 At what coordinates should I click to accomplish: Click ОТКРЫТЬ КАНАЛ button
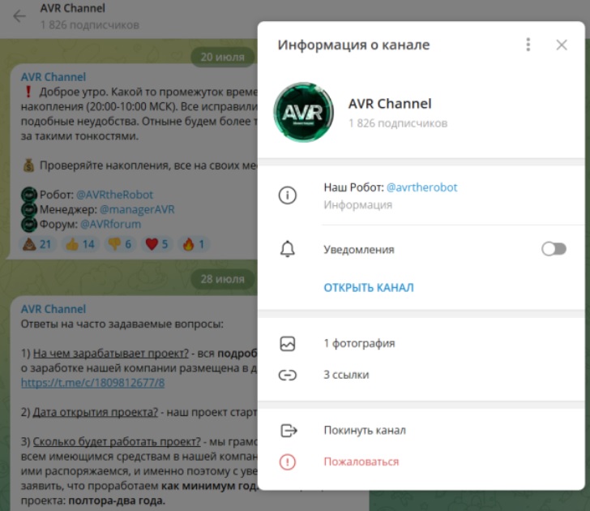click(x=369, y=288)
